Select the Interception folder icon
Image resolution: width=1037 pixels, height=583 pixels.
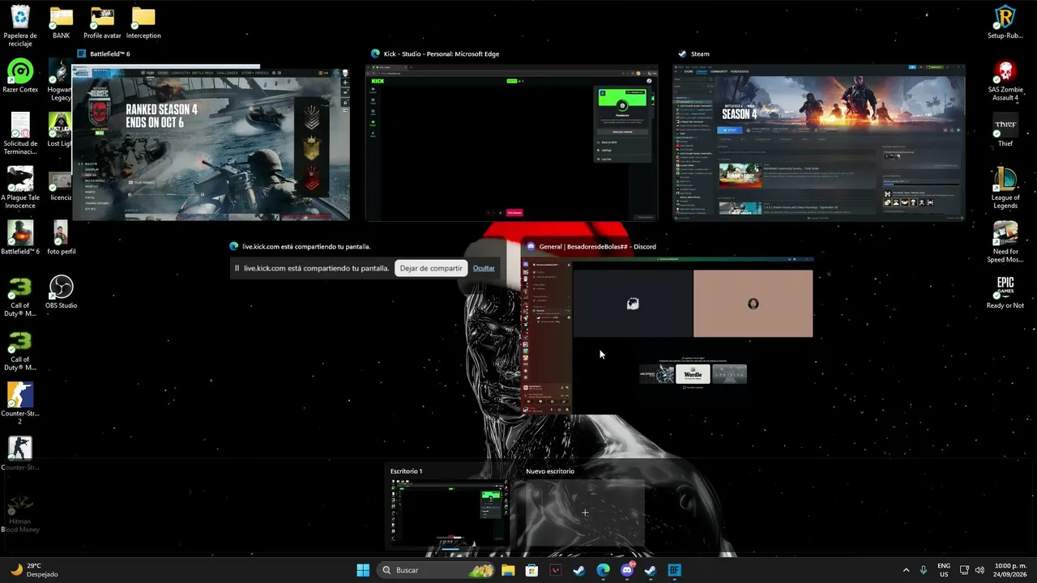(x=143, y=23)
